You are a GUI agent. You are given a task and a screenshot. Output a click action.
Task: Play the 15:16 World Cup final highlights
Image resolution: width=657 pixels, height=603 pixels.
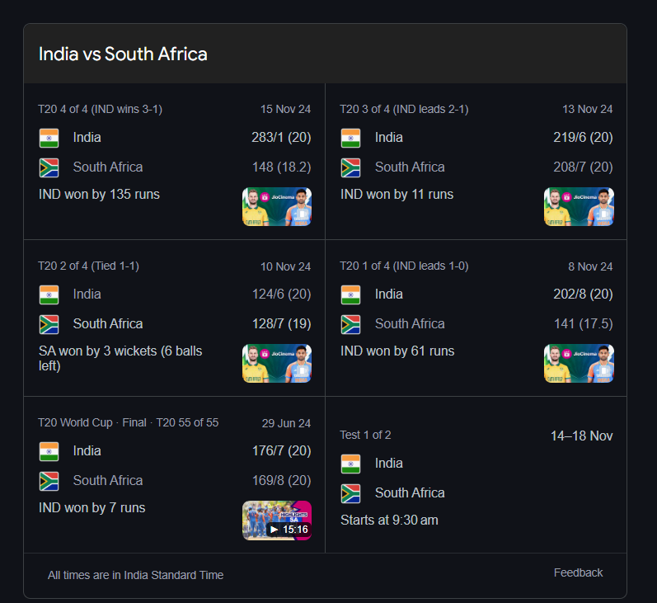(277, 521)
